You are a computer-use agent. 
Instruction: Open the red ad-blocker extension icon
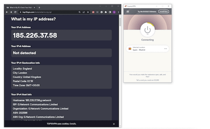pyautogui.click(x=93, y=12)
